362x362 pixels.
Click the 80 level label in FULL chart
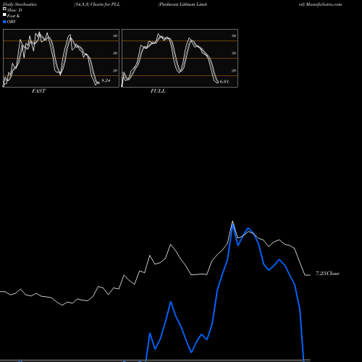click(234, 35)
